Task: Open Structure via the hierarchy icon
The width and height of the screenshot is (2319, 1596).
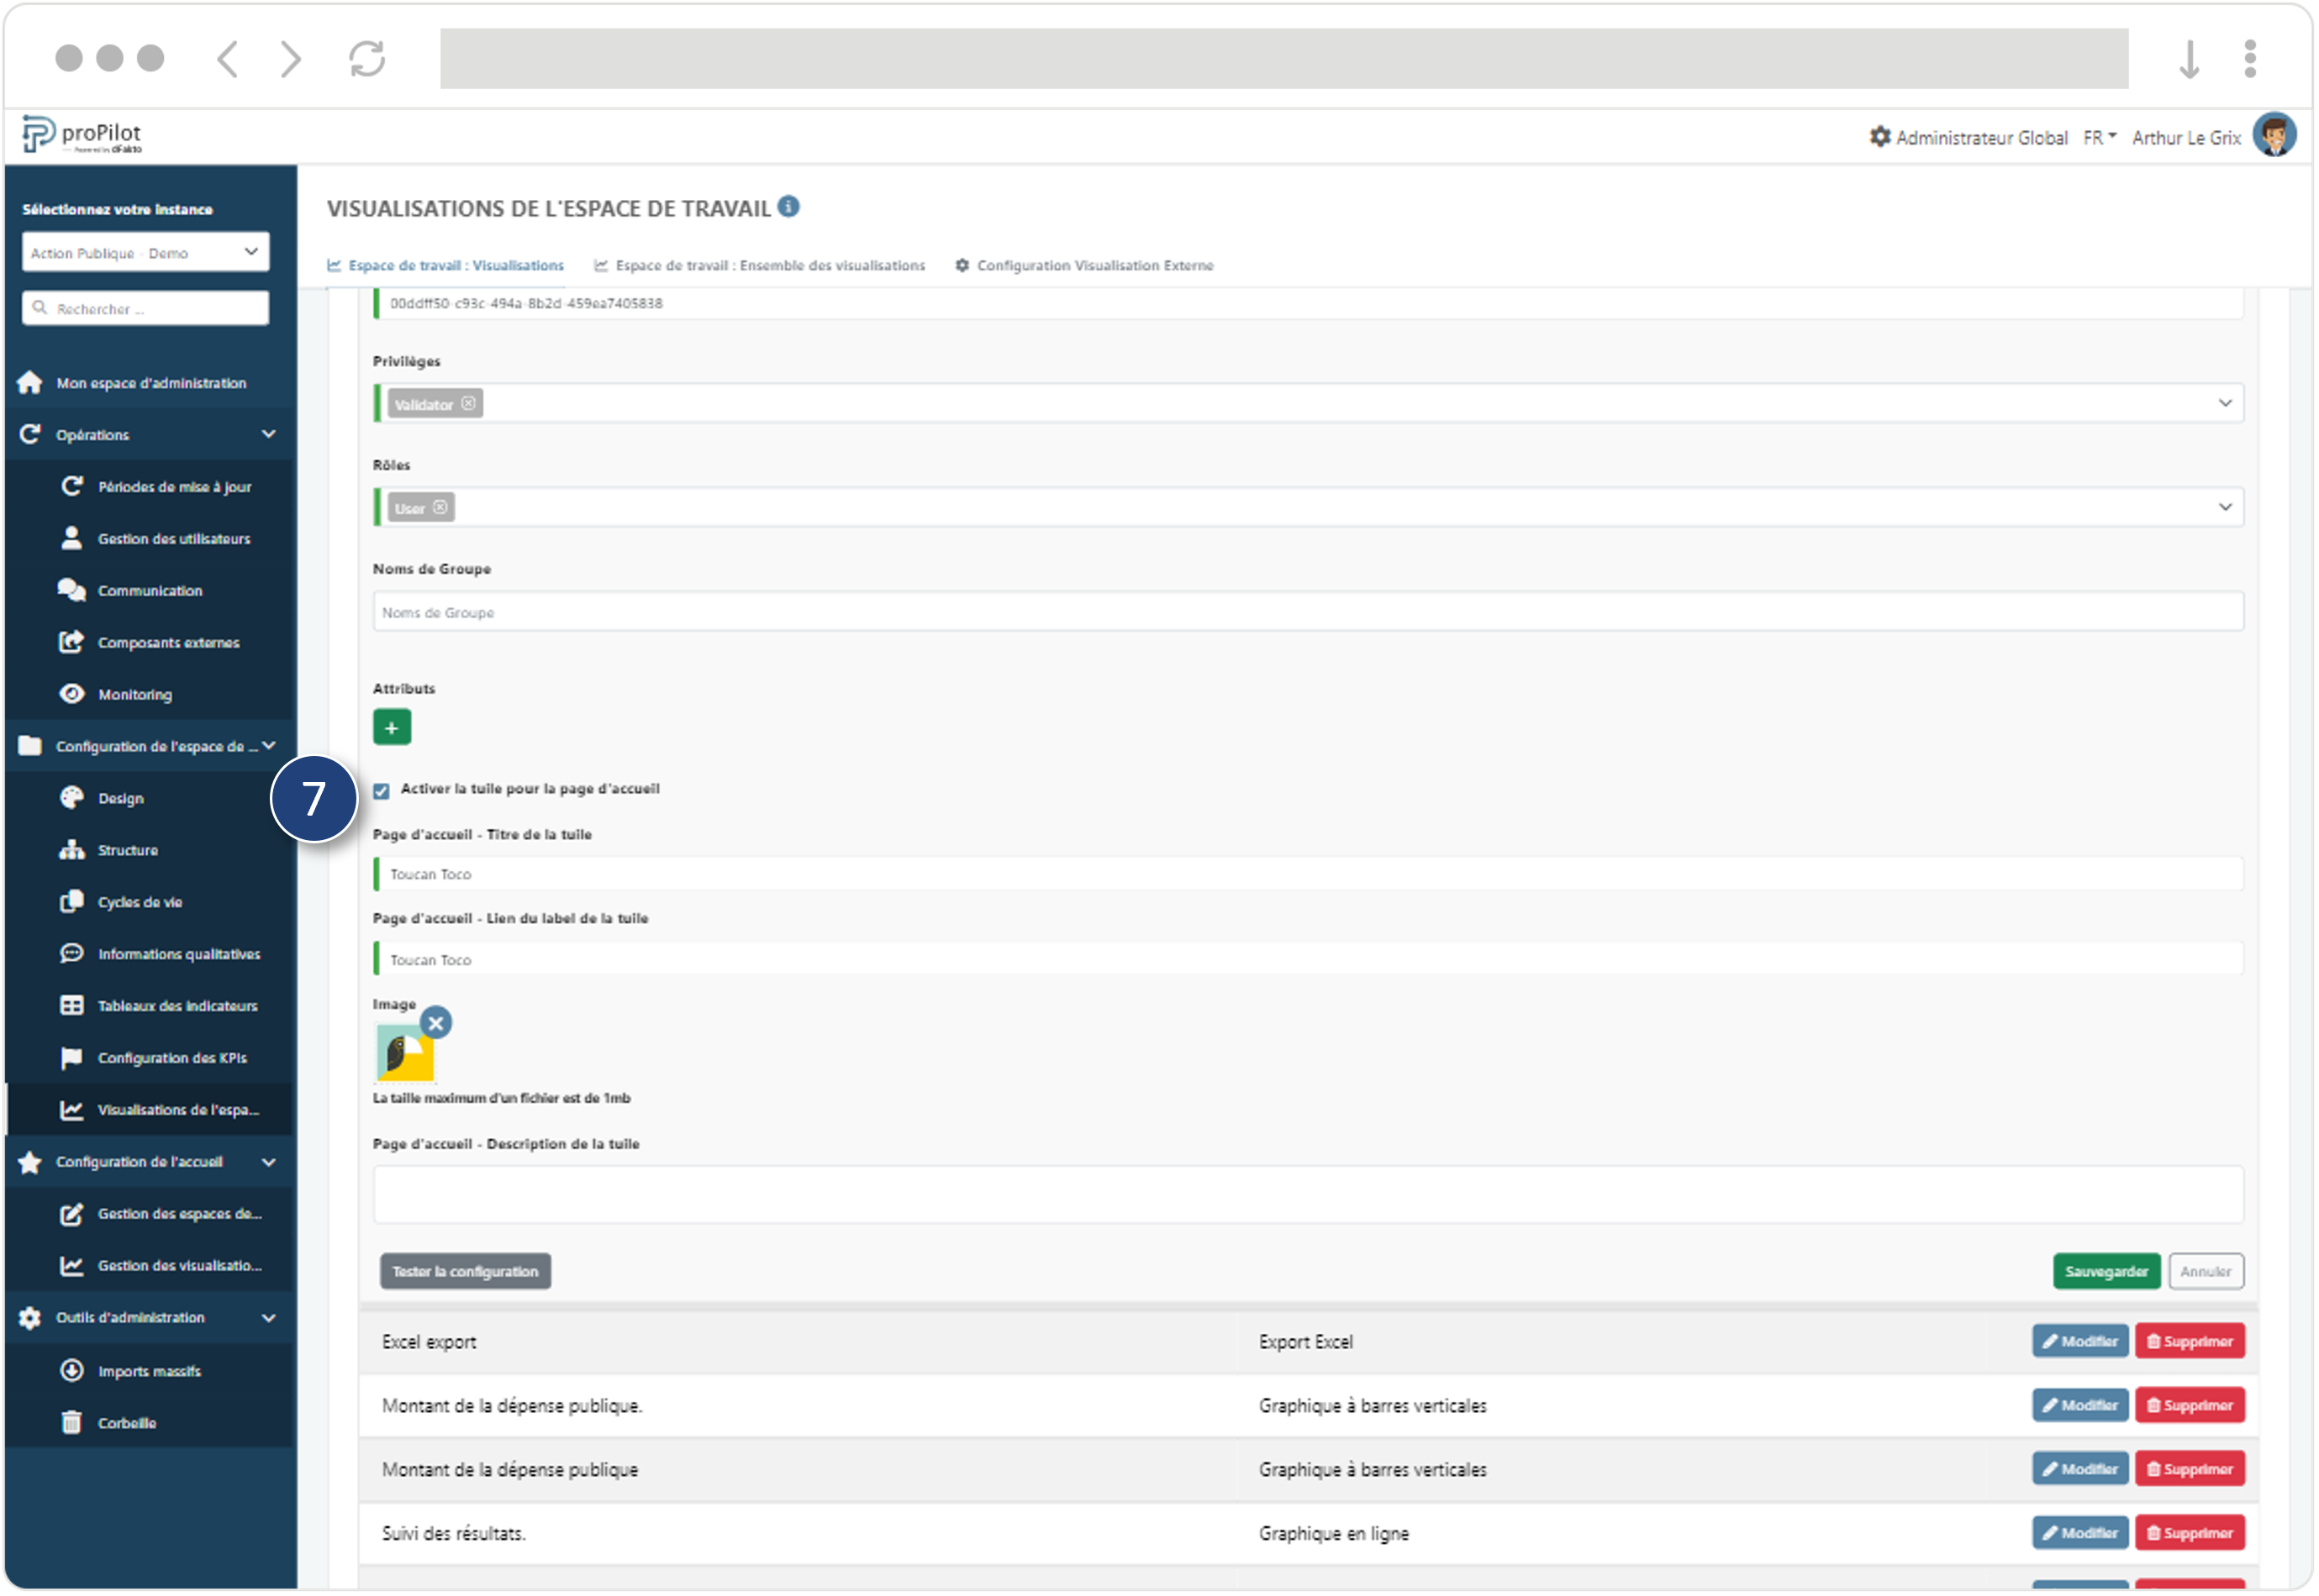Action: point(72,850)
